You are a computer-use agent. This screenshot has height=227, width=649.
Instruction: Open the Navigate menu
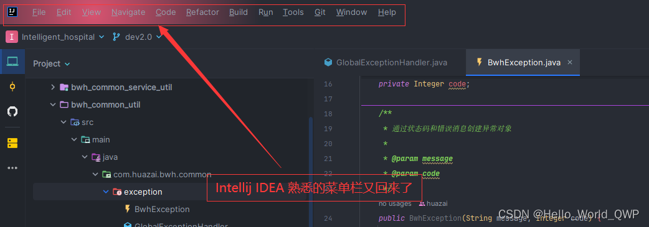tap(128, 12)
